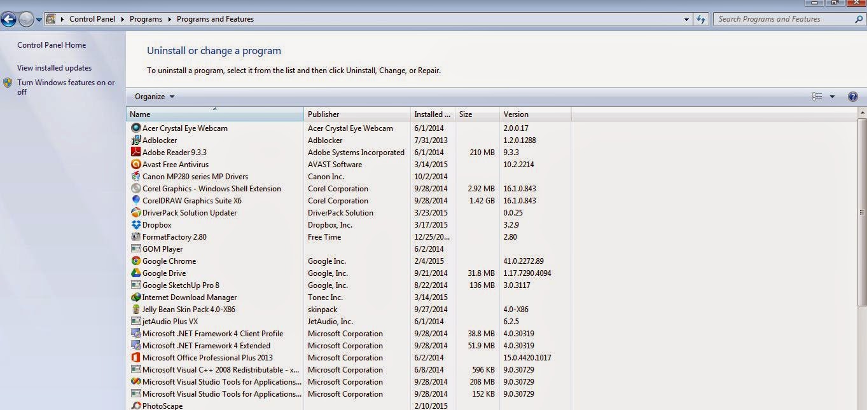
Task: Click the Avast Free Antivirus icon
Action: tap(135, 165)
